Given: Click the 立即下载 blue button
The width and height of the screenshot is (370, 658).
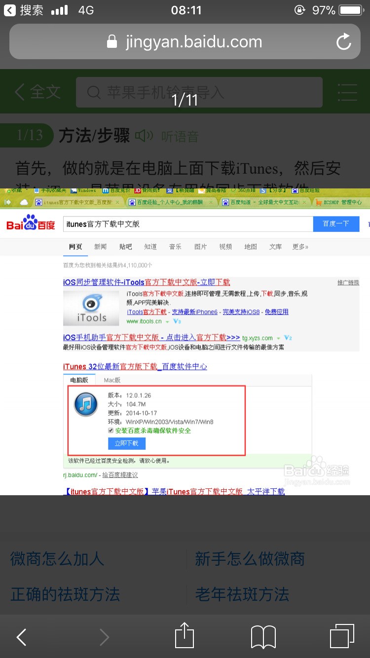Looking at the screenshot, I should [x=127, y=443].
